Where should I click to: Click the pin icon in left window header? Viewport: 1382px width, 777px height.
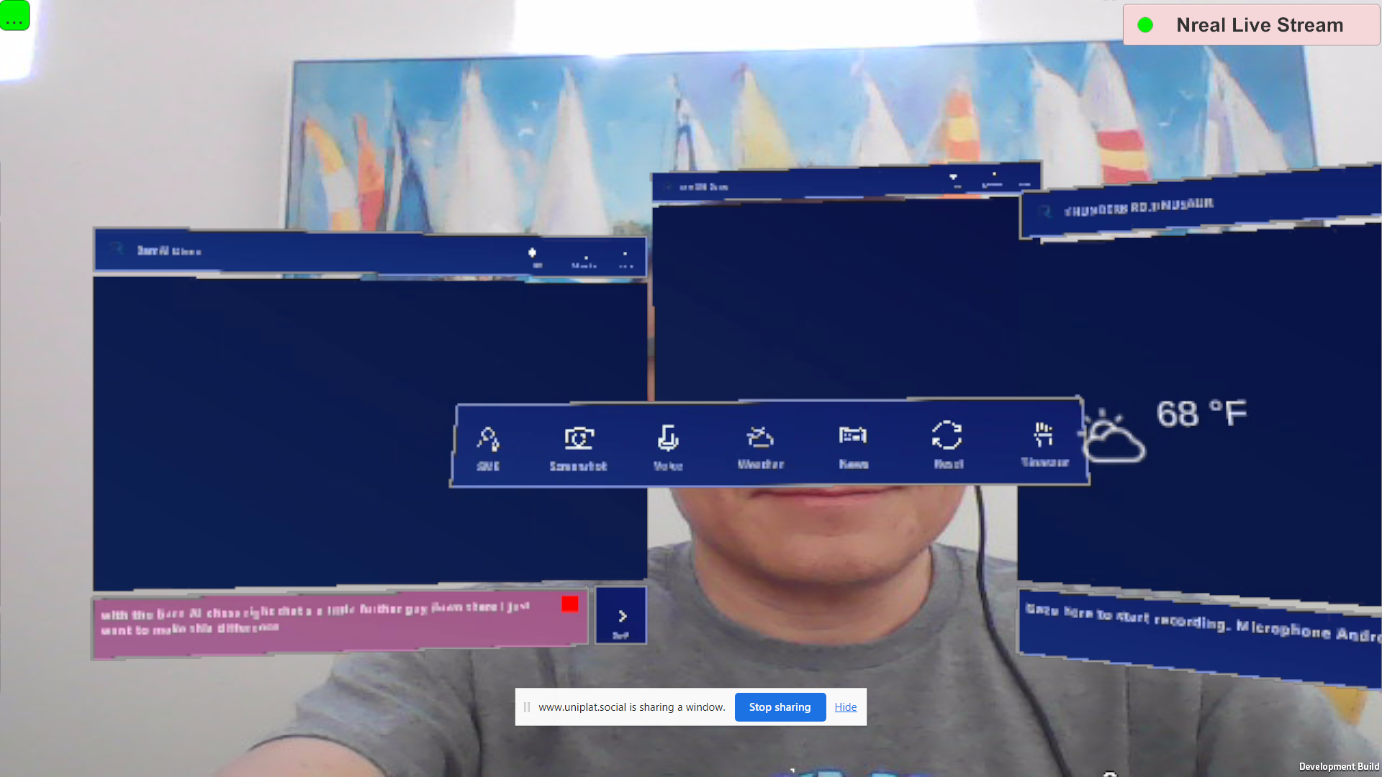pos(533,253)
